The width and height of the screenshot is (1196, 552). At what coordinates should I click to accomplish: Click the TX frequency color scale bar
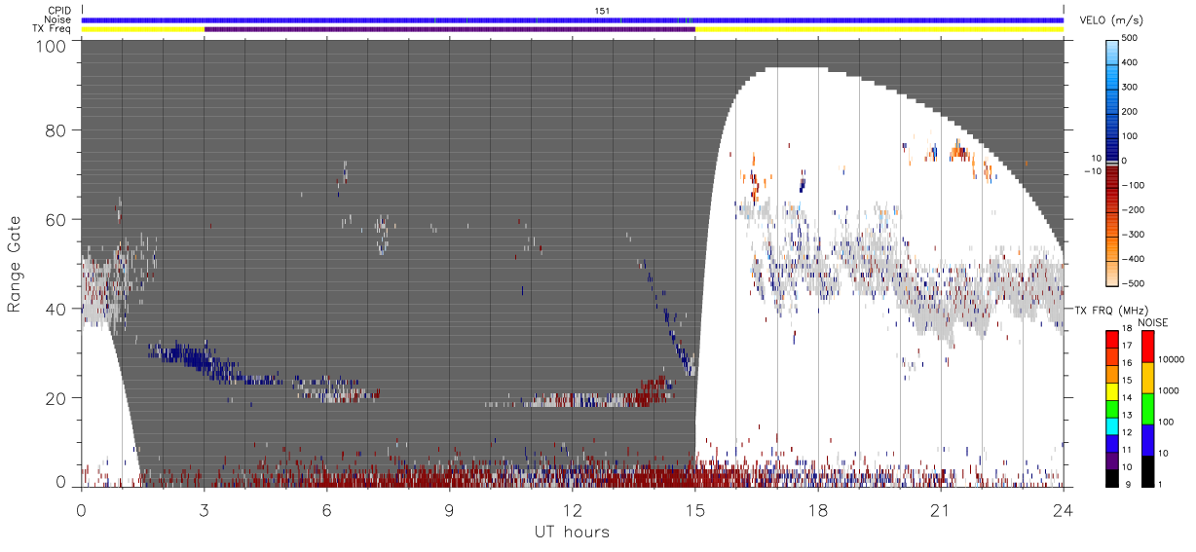(1111, 409)
